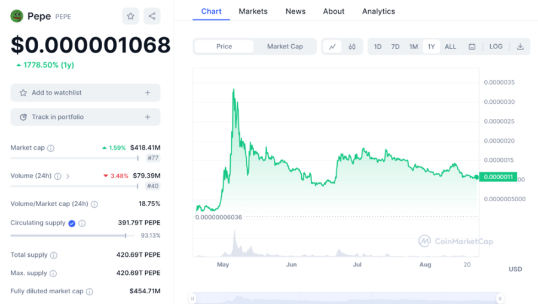Click the pie chart icon in Track in portfolio
Viewport: 538px width, 304px height.
click(x=23, y=117)
